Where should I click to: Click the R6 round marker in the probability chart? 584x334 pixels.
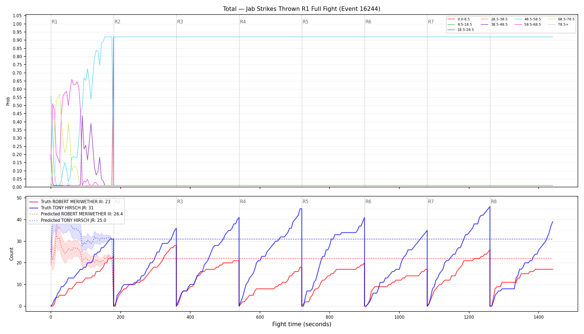368,22
